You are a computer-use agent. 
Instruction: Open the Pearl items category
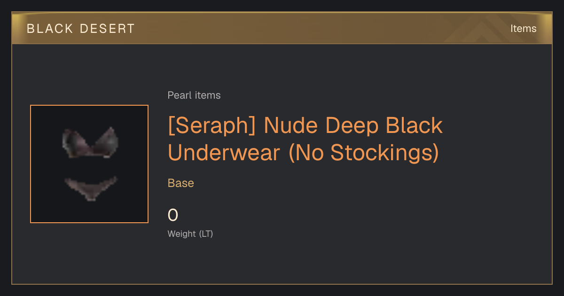tap(194, 95)
